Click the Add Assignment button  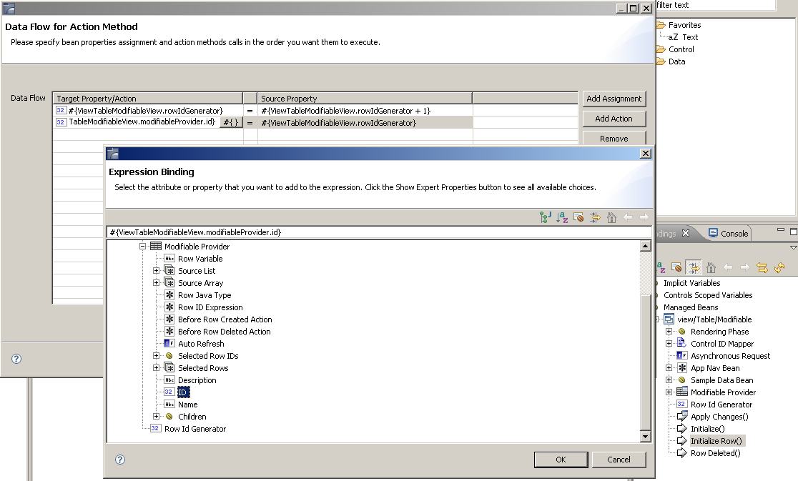[x=614, y=99]
